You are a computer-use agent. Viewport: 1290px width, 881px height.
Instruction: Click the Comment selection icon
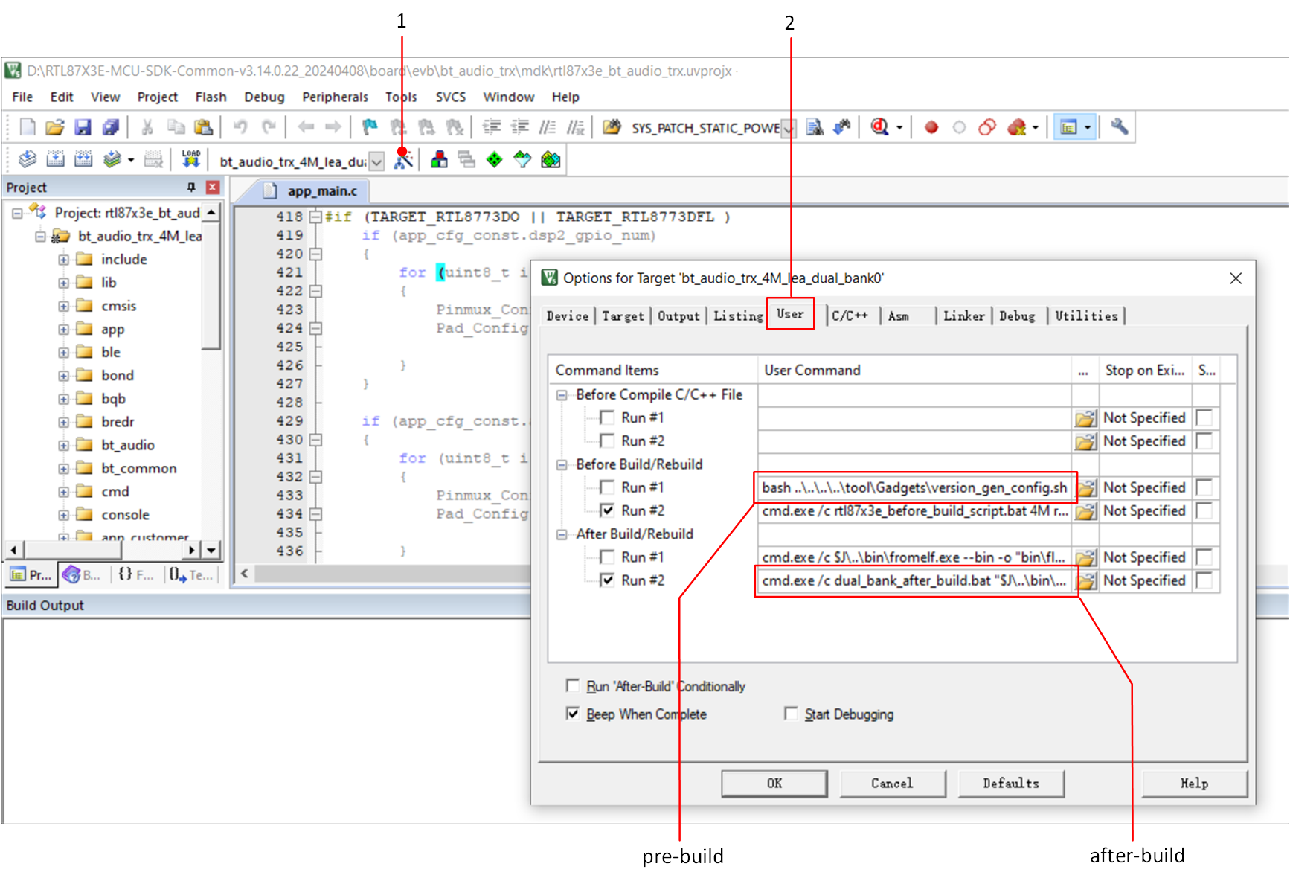pos(548,127)
